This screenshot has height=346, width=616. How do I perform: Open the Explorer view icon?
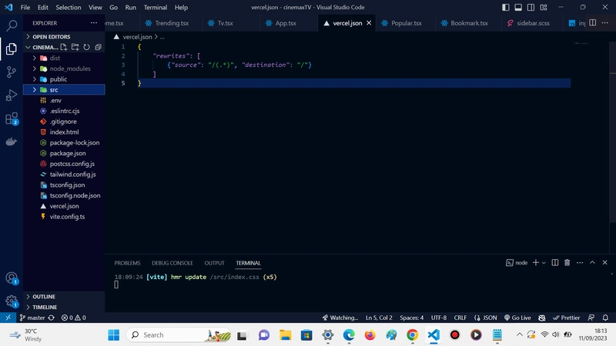coord(12,48)
